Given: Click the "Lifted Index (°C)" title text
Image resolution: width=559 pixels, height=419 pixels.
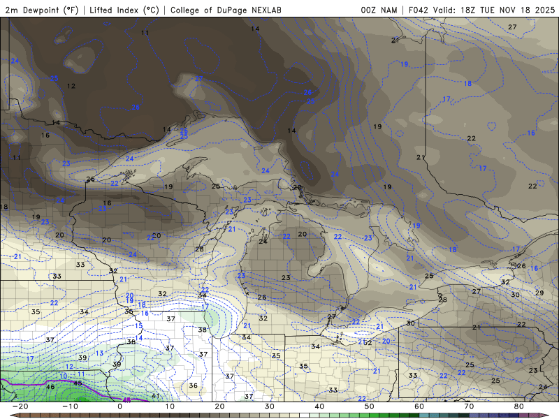Looking at the screenshot, I should tap(124, 10).
